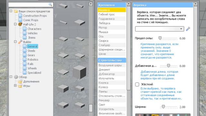Click the page icon beside Comic Props

[x=20, y=20]
